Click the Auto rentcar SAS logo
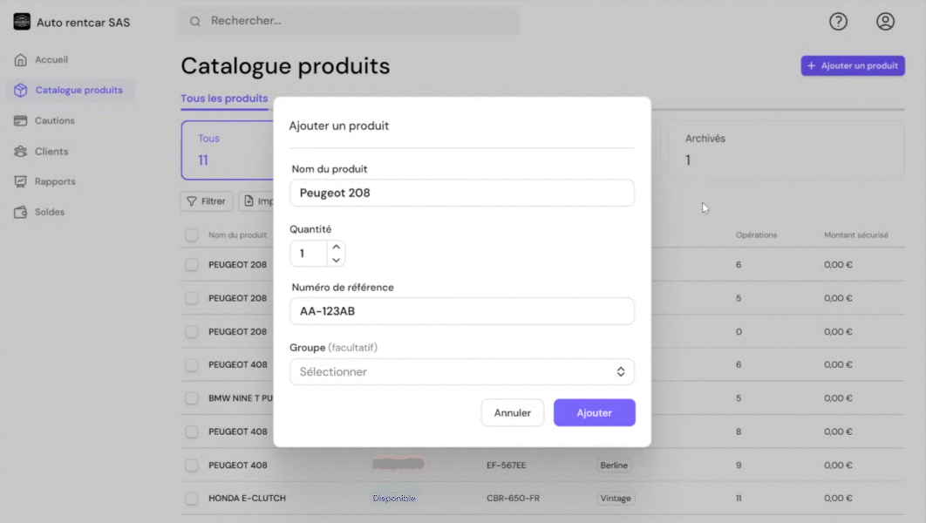 (x=22, y=22)
